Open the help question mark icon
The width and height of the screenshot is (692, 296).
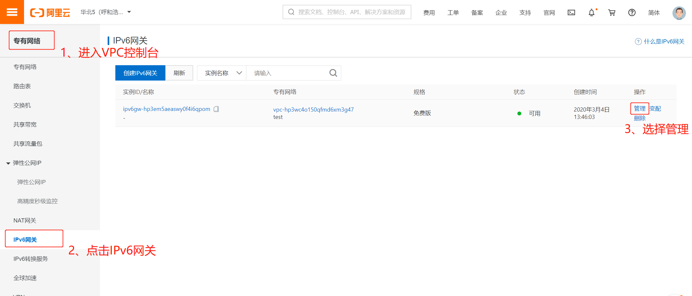coord(631,12)
